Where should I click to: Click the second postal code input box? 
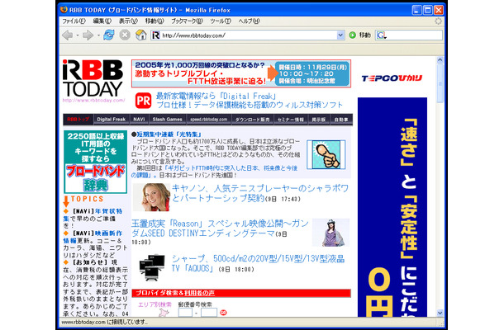208,312
